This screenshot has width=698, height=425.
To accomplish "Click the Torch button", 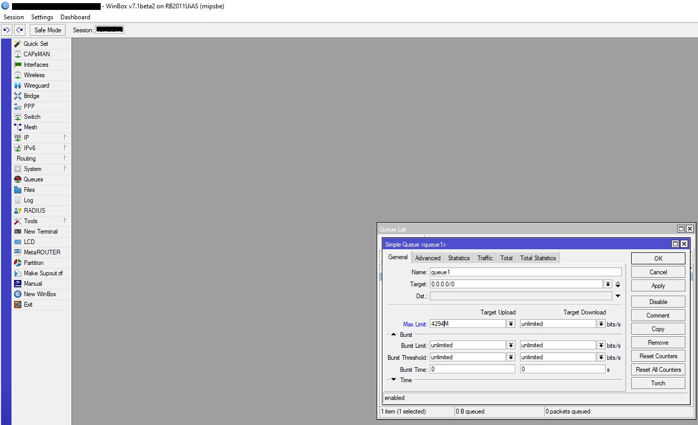I will coord(658,383).
